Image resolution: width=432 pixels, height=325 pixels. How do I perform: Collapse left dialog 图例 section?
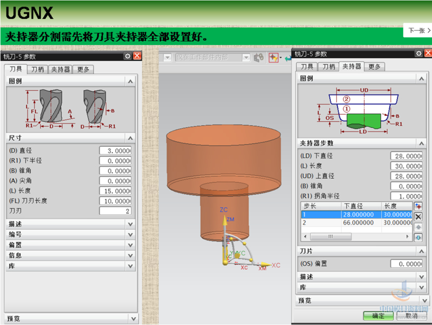coord(130,81)
